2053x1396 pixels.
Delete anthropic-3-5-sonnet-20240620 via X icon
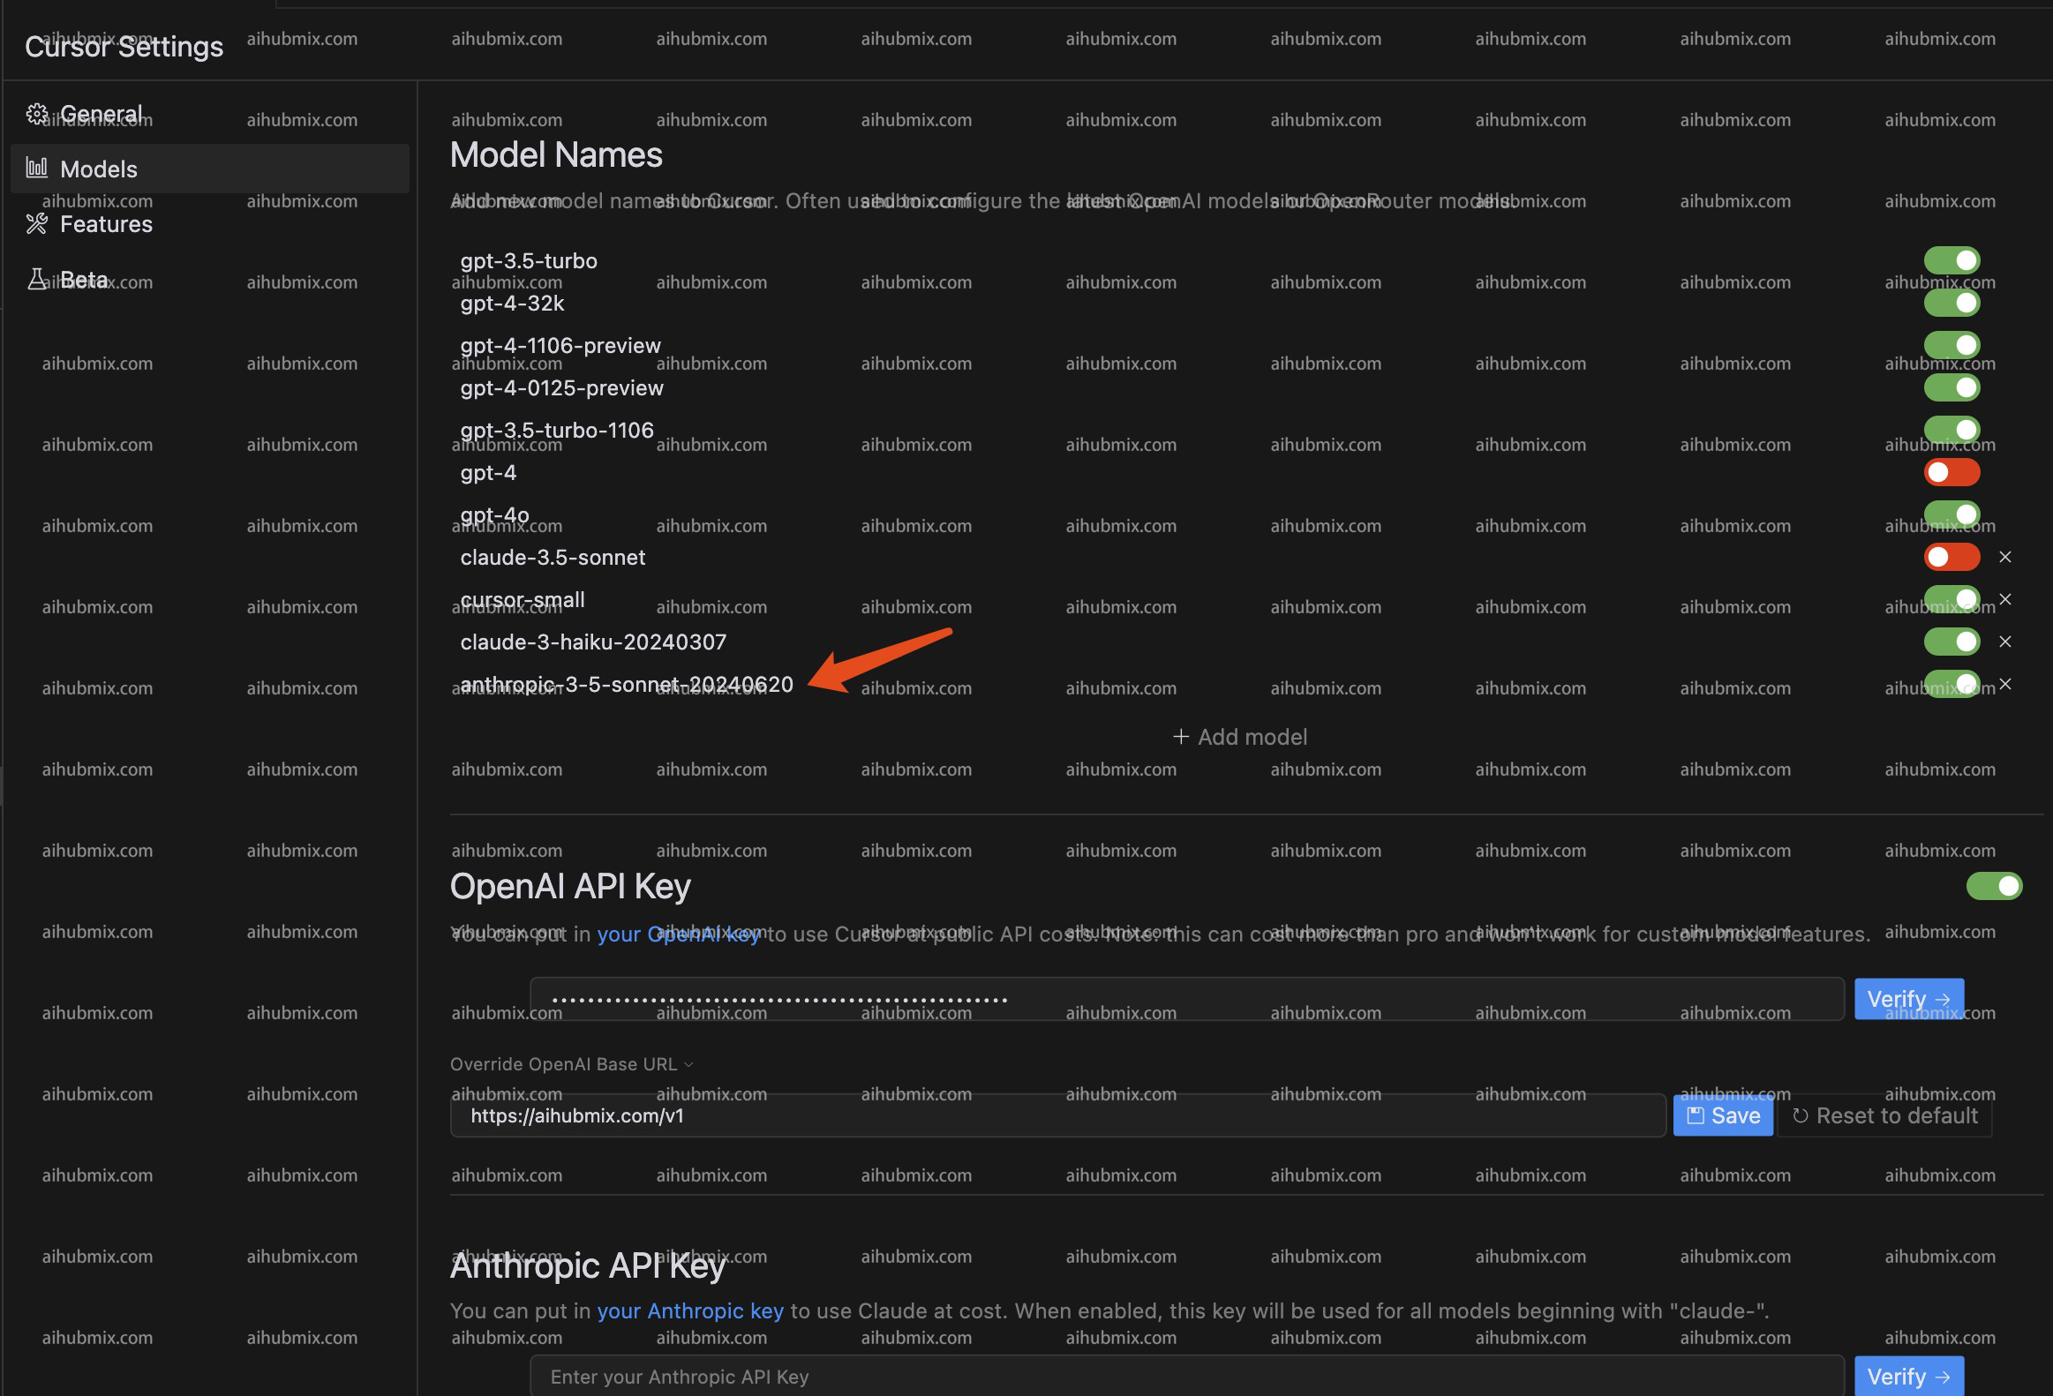tap(2004, 684)
